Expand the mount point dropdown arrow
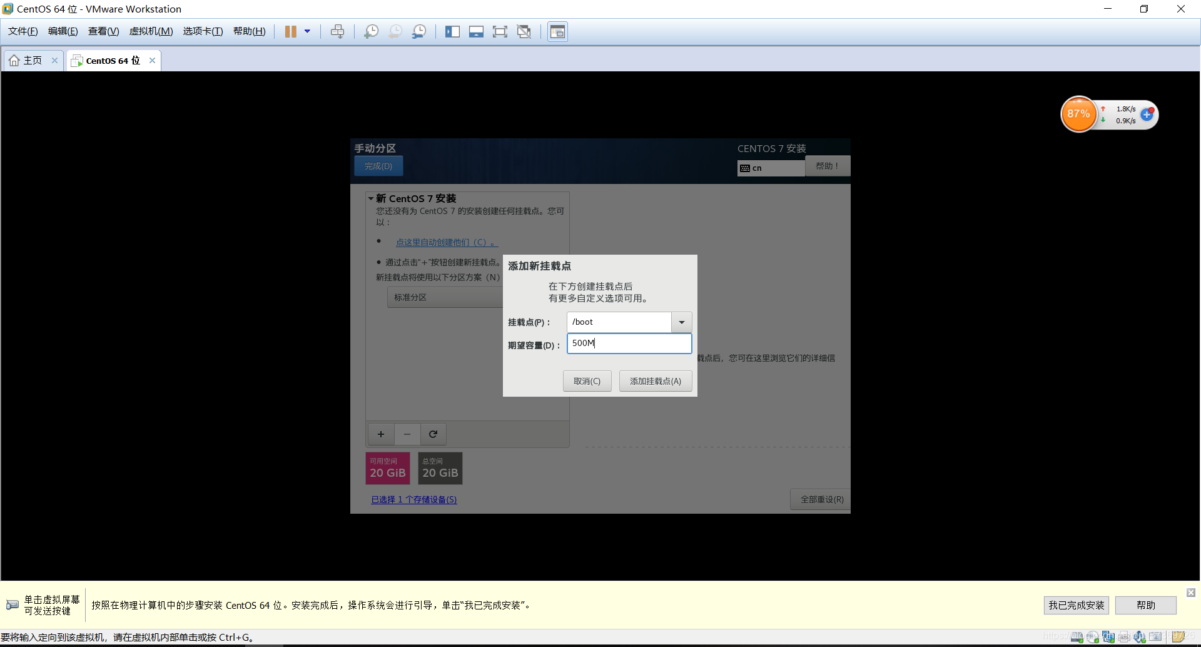This screenshot has width=1201, height=647. 682,322
